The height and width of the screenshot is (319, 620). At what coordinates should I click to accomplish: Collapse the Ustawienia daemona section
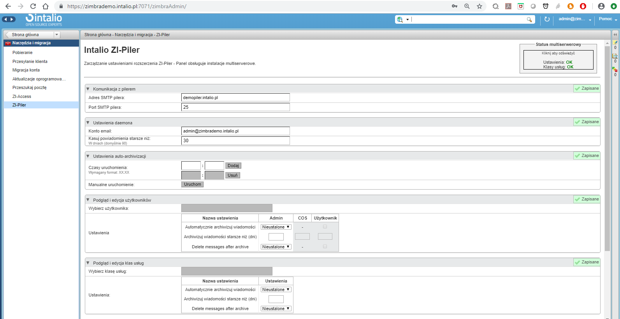coord(88,123)
